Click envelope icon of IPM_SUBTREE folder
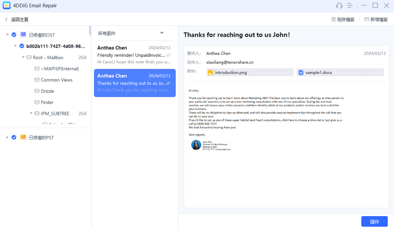394x229 pixels. [37, 113]
